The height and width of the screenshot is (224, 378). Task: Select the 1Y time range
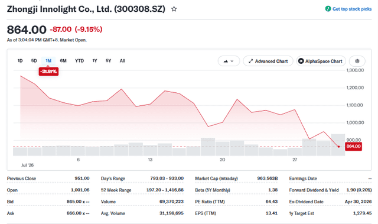(x=94, y=61)
